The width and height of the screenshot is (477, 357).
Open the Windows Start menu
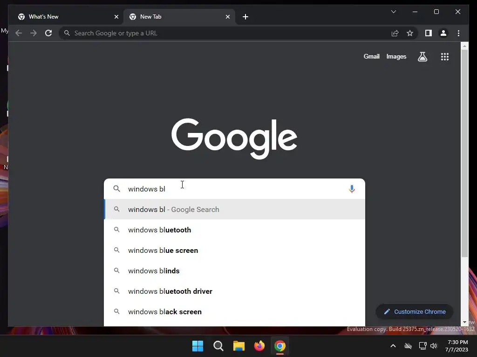tap(198, 346)
